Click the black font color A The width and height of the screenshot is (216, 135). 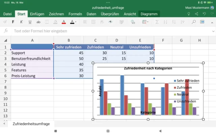point(72,22)
